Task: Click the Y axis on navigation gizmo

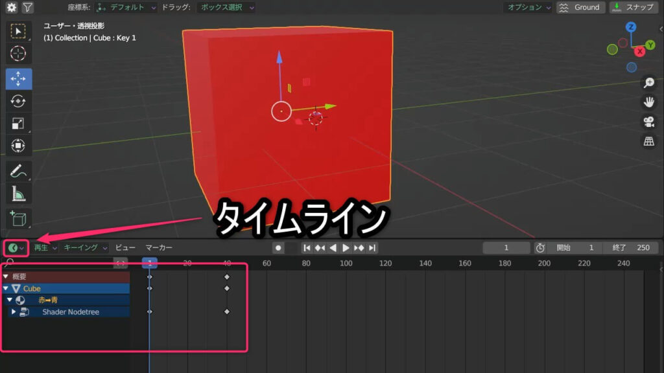Action: point(650,45)
